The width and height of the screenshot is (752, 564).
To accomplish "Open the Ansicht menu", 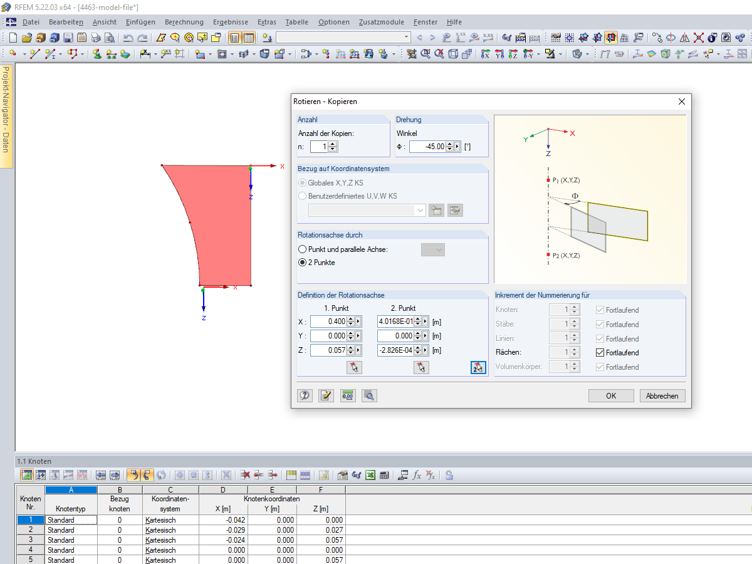I will pyautogui.click(x=105, y=22).
